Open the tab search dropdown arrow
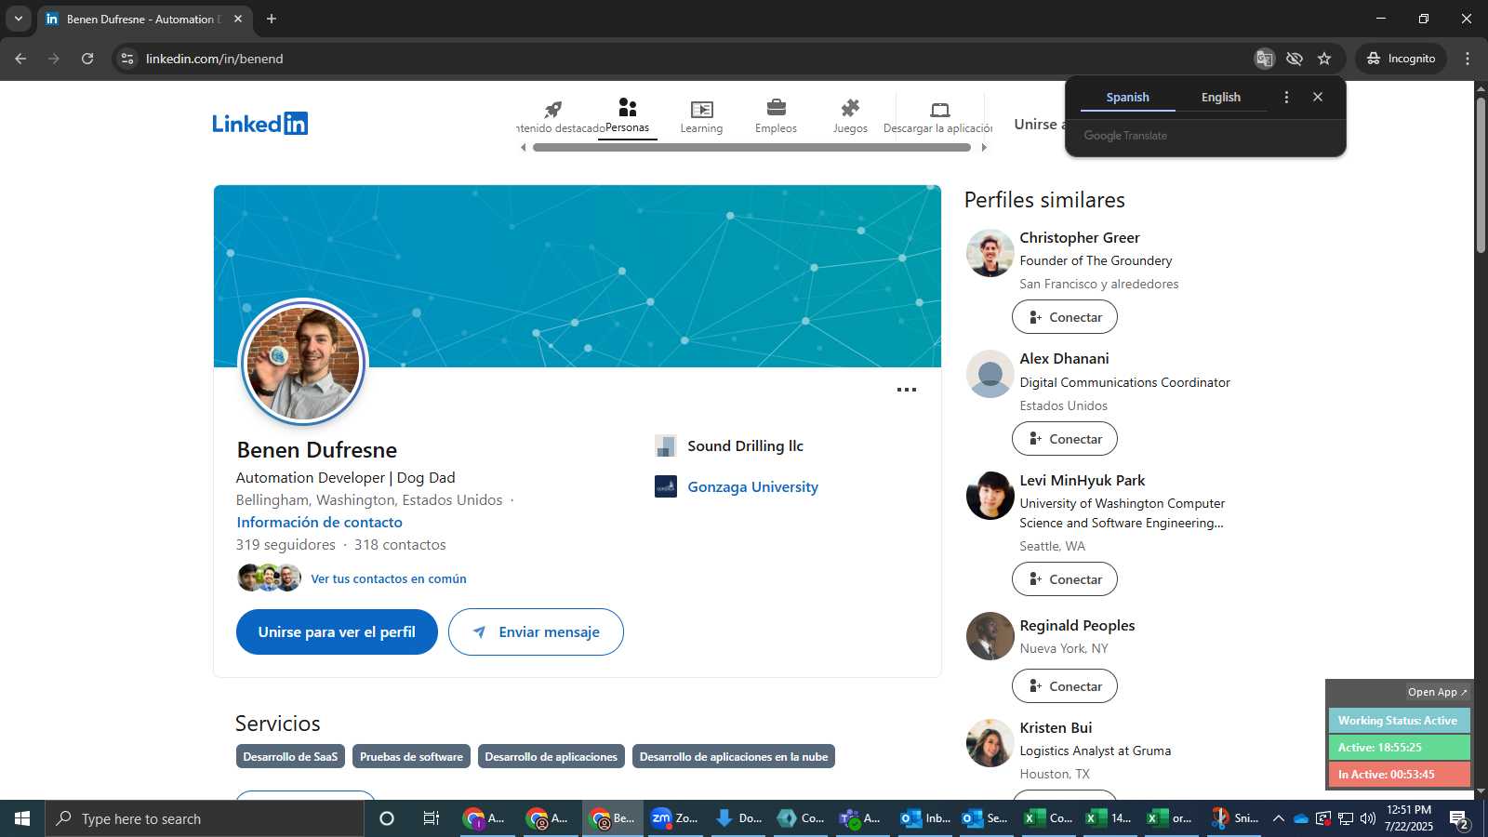 tap(18, 19)
